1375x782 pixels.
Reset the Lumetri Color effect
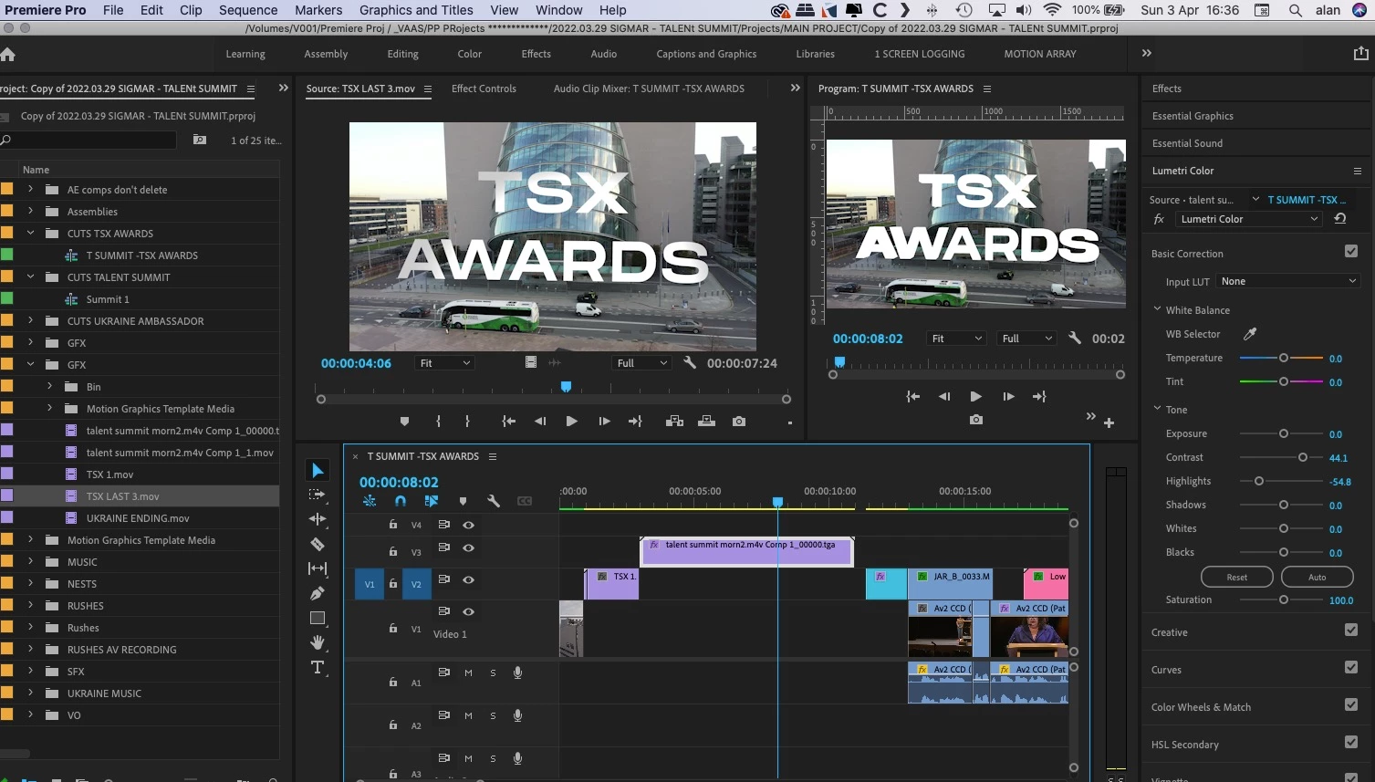click(x=1340, y=219)
